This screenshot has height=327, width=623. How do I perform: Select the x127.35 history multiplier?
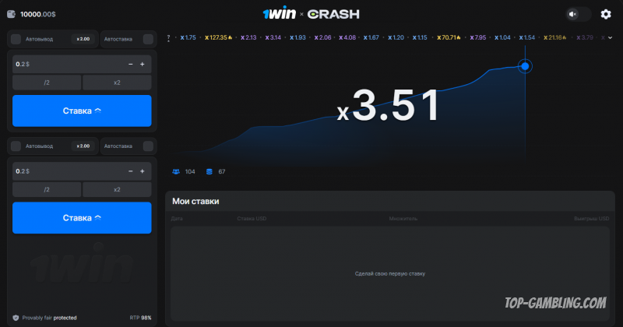tap(218, 37)
